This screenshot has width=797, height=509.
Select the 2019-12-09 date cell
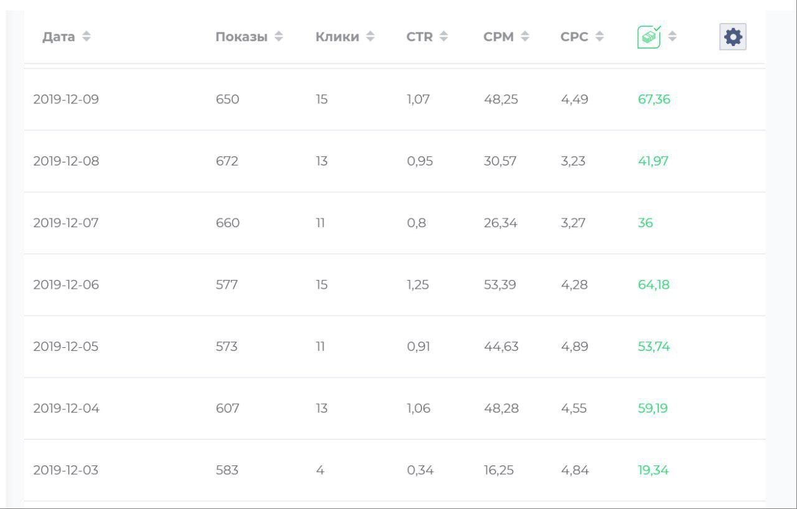66,100
